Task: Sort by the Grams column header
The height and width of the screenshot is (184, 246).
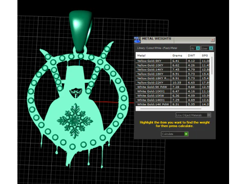Action: click(178, 56)
